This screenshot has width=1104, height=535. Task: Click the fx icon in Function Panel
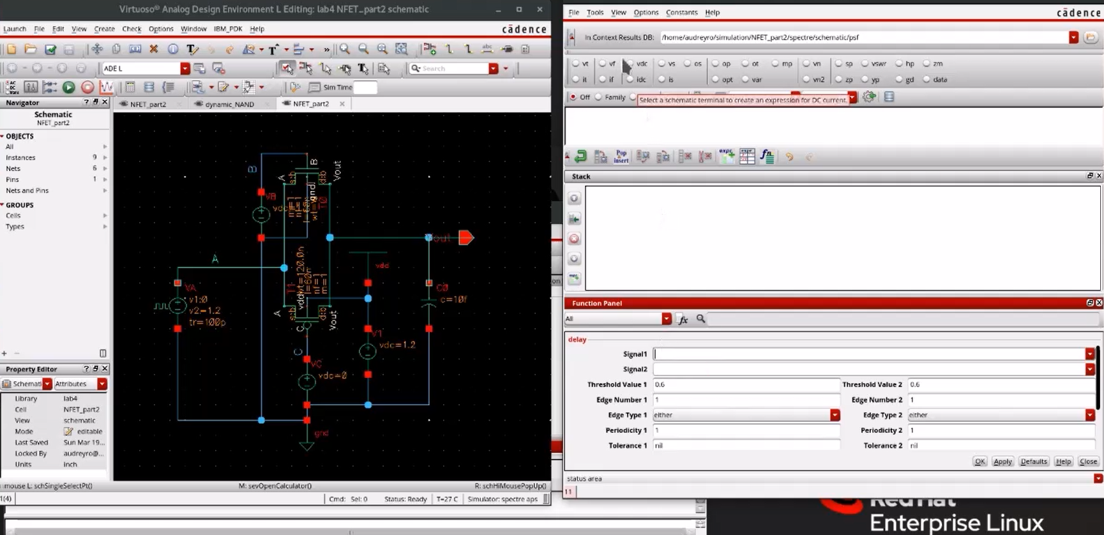click(x=683, y=319)
